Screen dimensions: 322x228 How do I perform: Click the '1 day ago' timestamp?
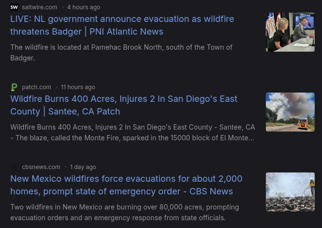pos(83,167)
